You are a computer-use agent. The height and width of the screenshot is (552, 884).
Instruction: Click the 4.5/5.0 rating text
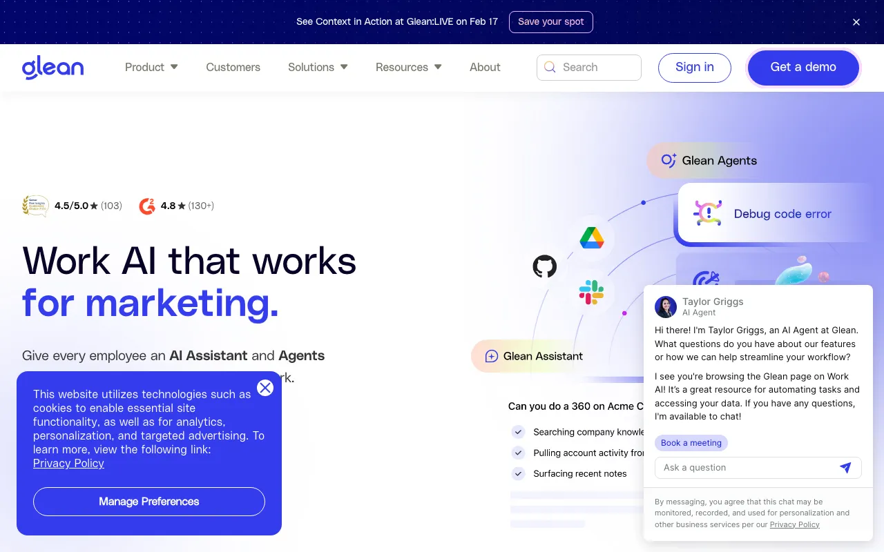point(72,206)
